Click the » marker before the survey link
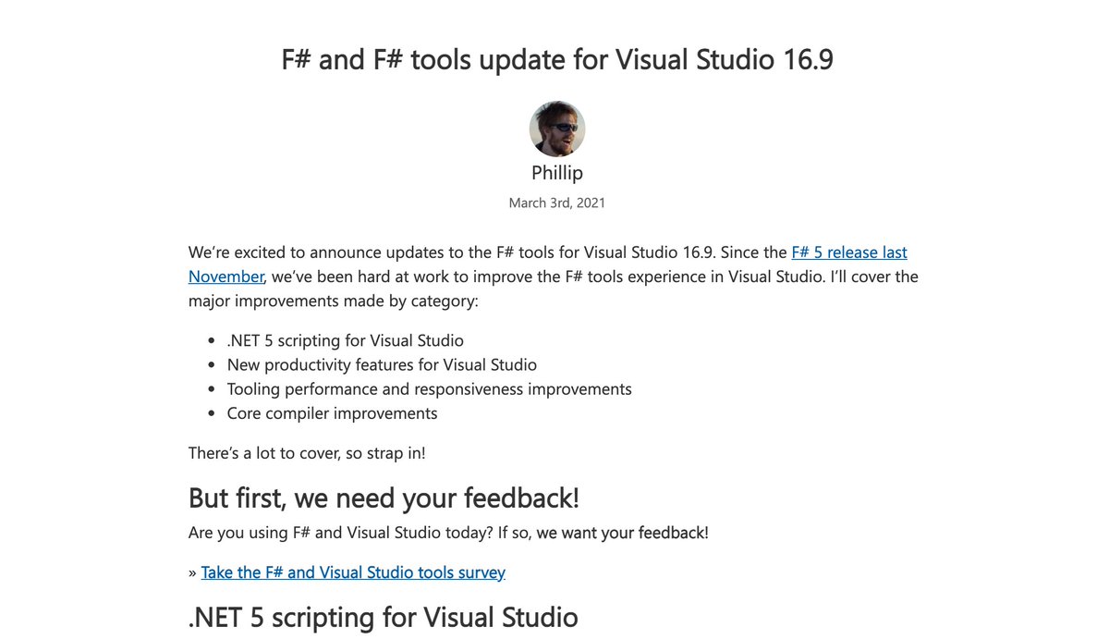This screenshot has width=1109, height=639. click(193, 572)
